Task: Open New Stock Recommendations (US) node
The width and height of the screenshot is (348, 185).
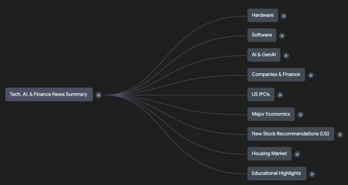Action: click(x=290, y=134)
